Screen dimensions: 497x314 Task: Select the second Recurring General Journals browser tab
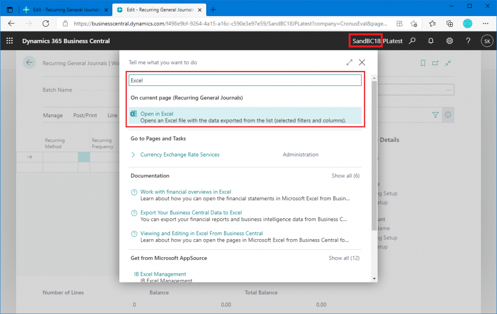pyautogui.click(x=160, y=10)
